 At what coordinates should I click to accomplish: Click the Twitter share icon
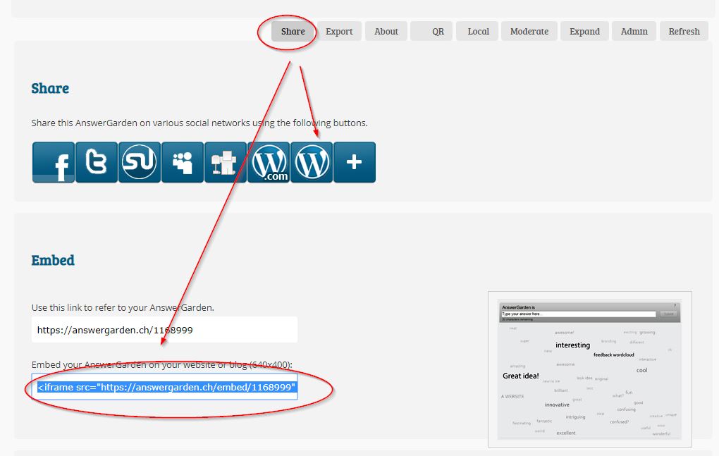pos(97,162)
